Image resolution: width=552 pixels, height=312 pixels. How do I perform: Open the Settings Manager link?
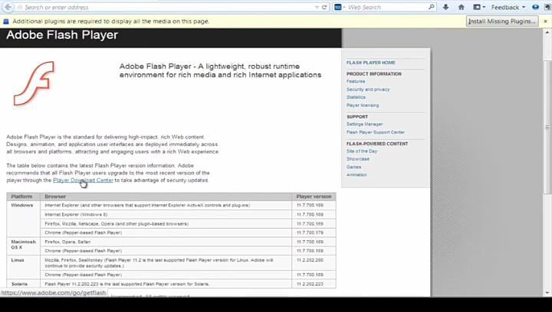point(364,124)
